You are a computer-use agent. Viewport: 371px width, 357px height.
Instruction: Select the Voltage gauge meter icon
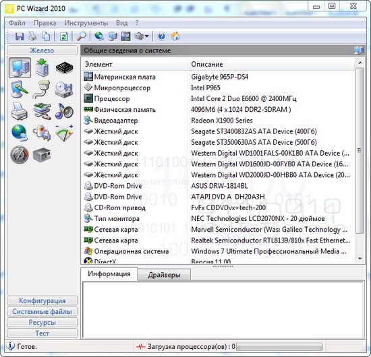pyautogui.click(x=64, y=133)
